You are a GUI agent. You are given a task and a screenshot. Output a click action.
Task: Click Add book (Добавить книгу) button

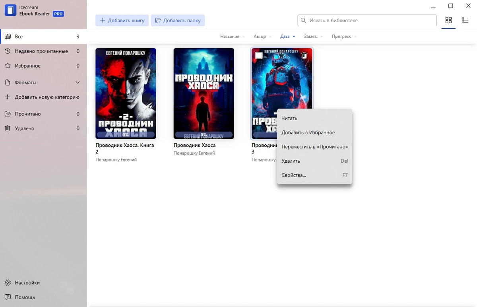(x=122, y=20)
